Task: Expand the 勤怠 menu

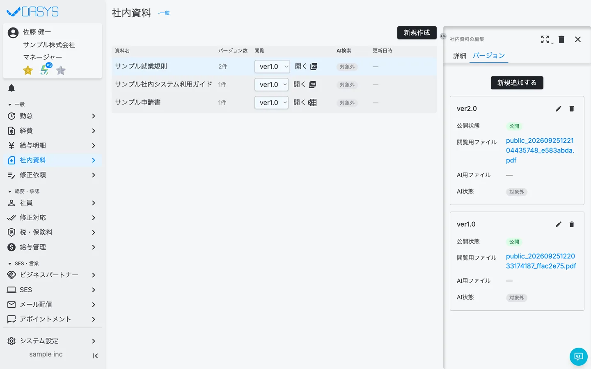Action: tap(52, 116)
